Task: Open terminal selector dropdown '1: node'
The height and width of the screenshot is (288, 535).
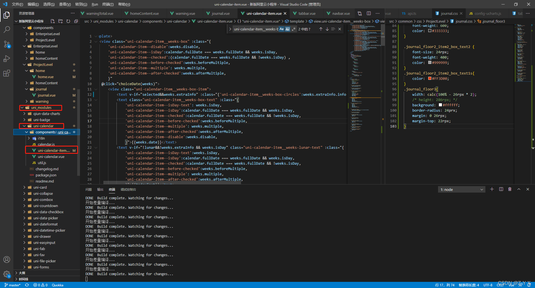Action: click(x=461, y=189)
